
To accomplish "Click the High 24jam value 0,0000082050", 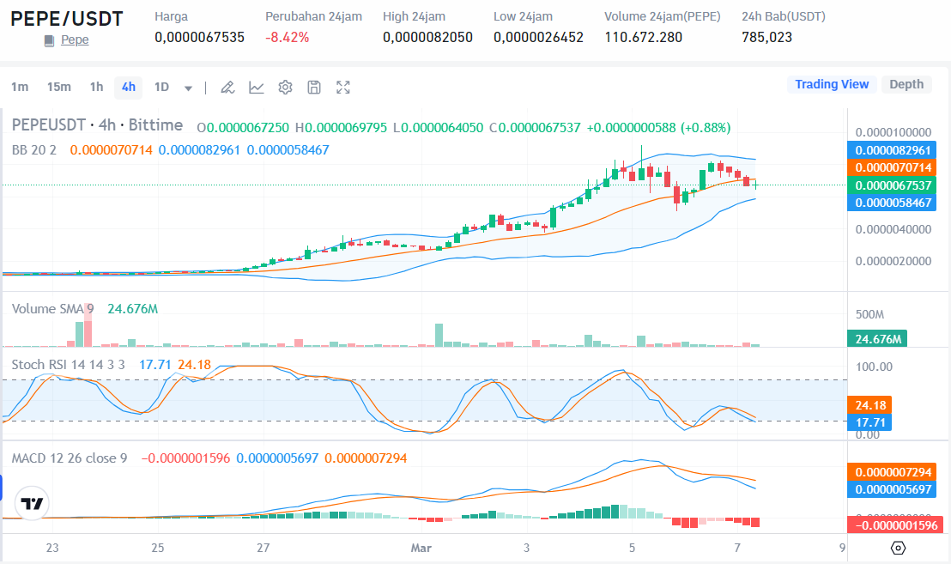I will point(427,38).
